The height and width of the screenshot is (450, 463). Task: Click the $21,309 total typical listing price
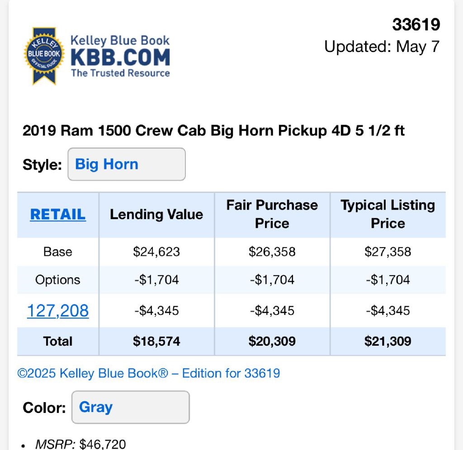388,341
